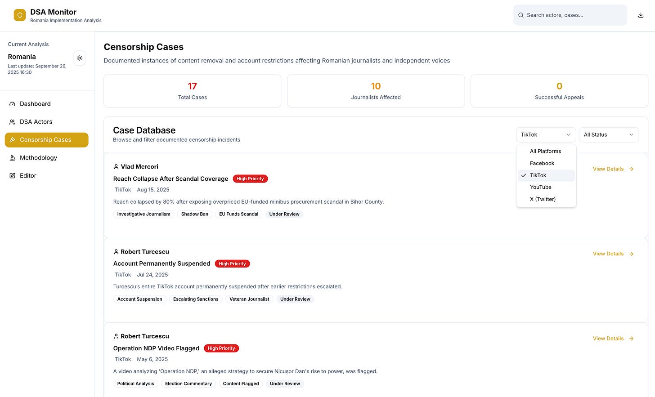Click the Political Analysis tag
The width and height of the screenshot is (655, 397).
tap(136, 384)
